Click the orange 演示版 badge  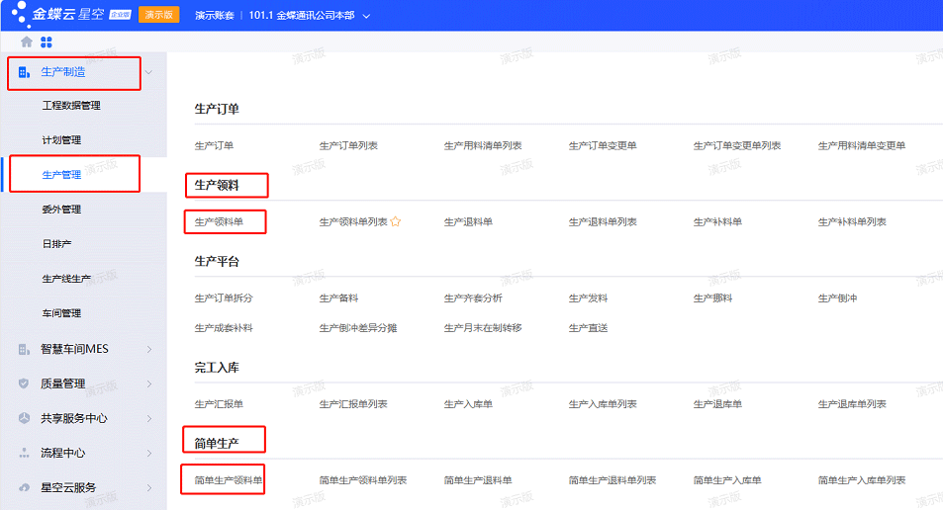coord(158,15)
